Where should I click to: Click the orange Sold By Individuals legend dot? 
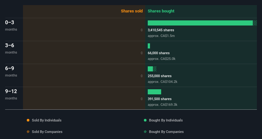pos(28,120)
